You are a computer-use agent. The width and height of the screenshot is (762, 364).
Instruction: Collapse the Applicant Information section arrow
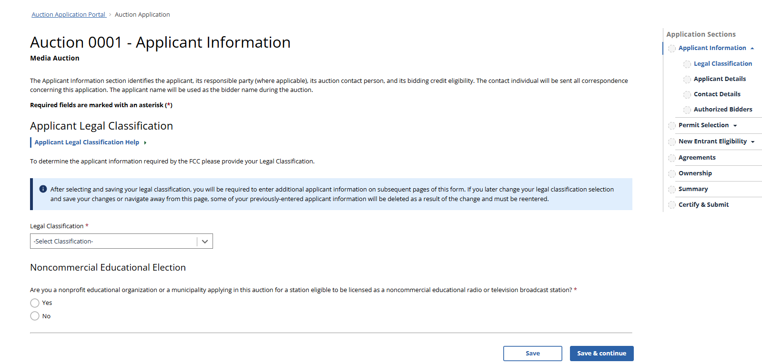point(752,48)
